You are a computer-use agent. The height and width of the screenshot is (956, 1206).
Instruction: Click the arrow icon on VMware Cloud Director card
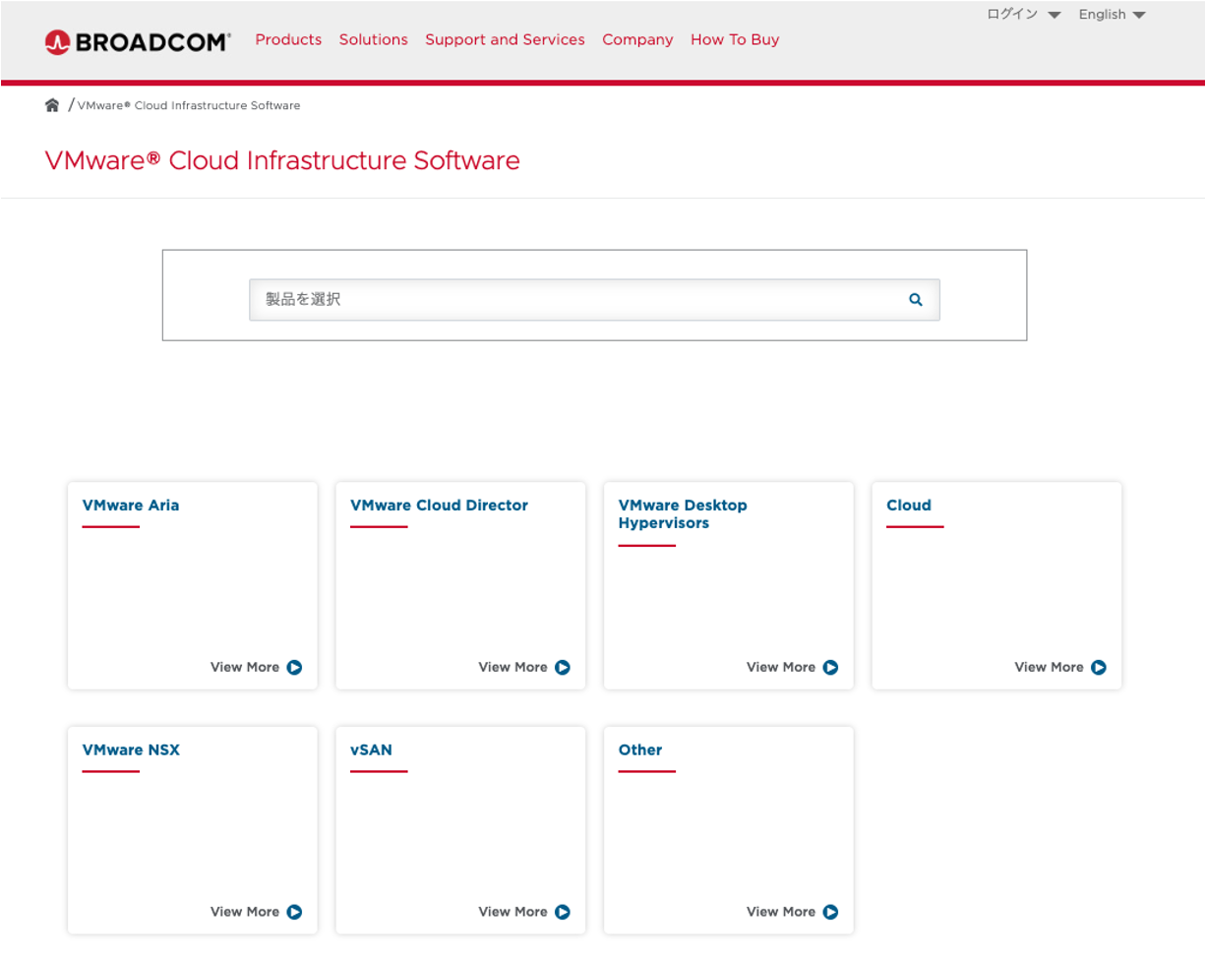[x=562, y=667]
